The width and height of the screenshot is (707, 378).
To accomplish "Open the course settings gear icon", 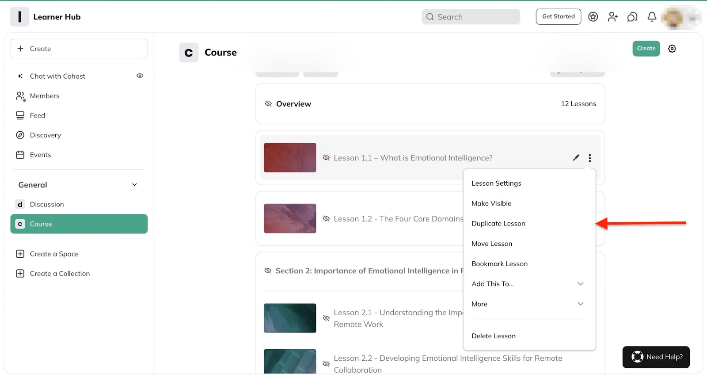I will 672,49.
